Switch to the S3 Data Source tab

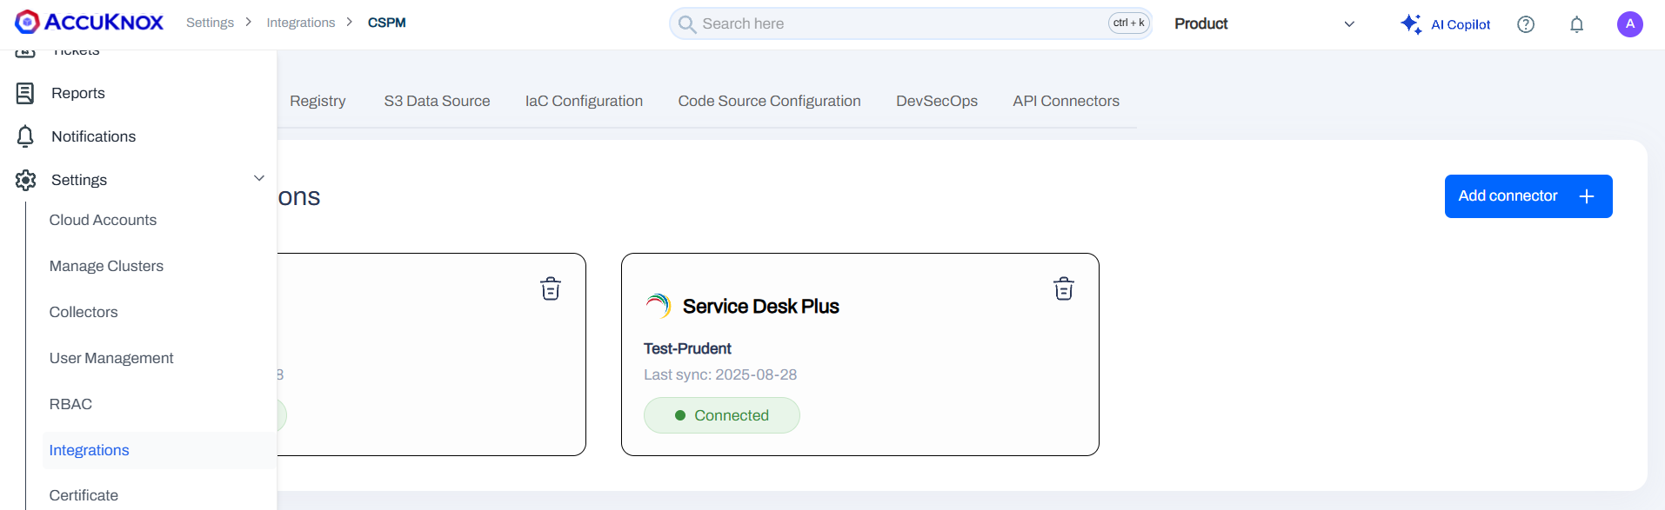pos(437,101)
